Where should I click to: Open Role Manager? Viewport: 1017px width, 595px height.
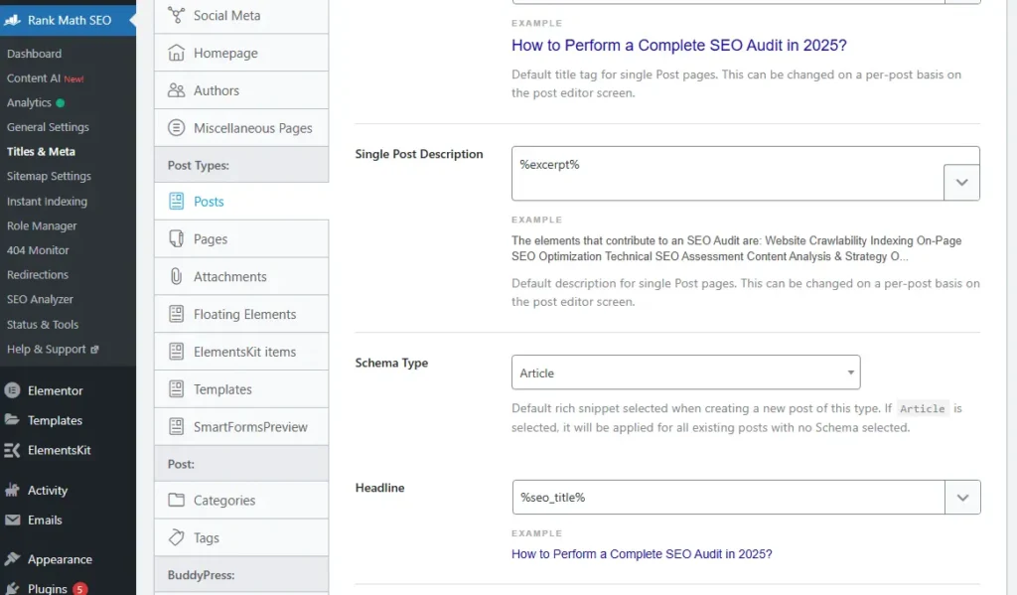42,225
